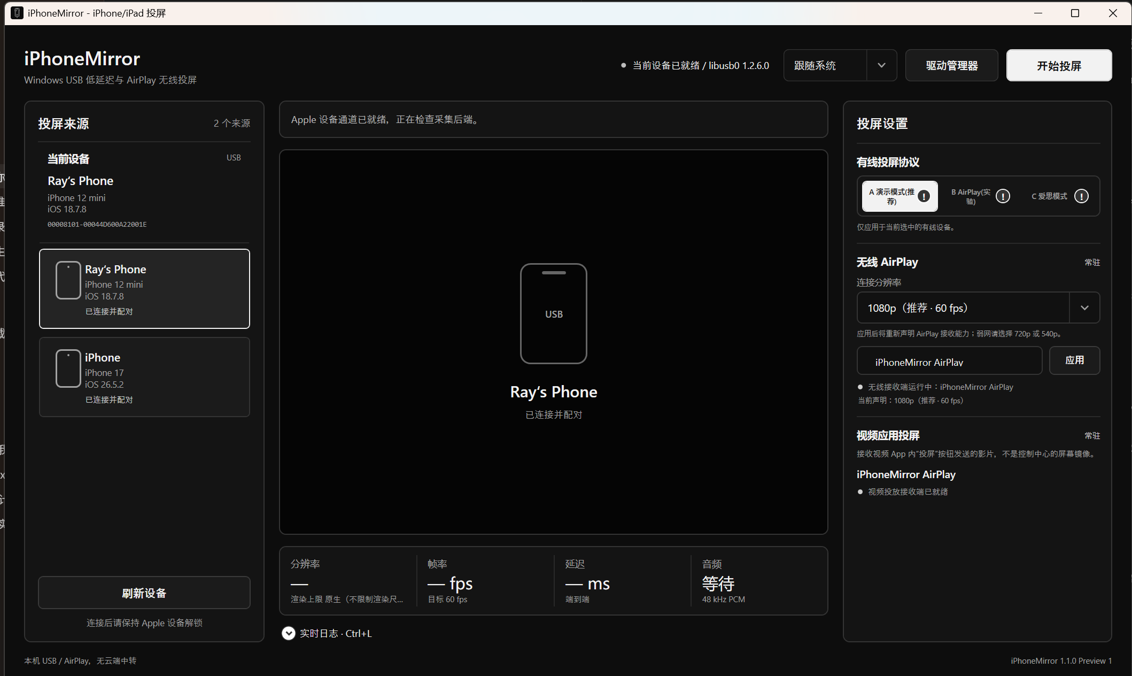Open 驱动管理器
The image size is (1132, 676).
[x=951, y=65]
